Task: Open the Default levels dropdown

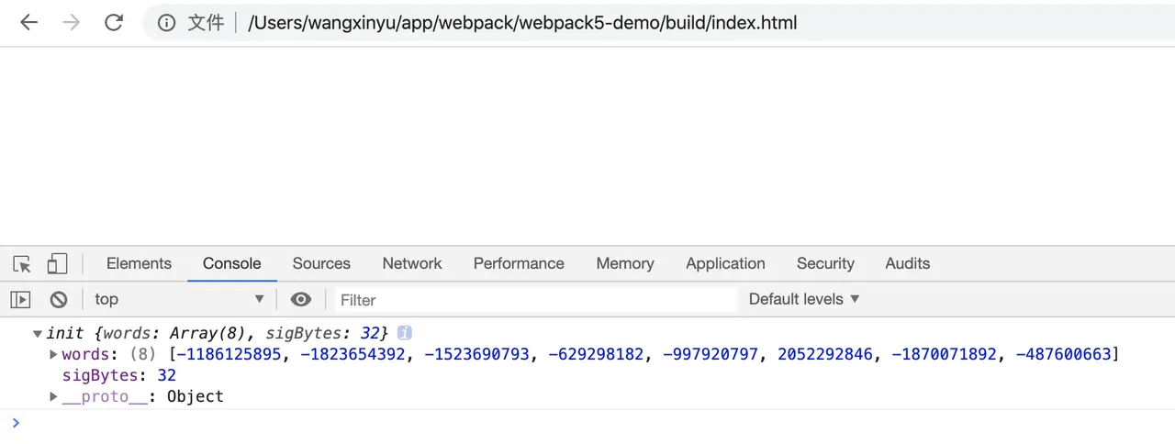Action: click(x=804, y=299)
